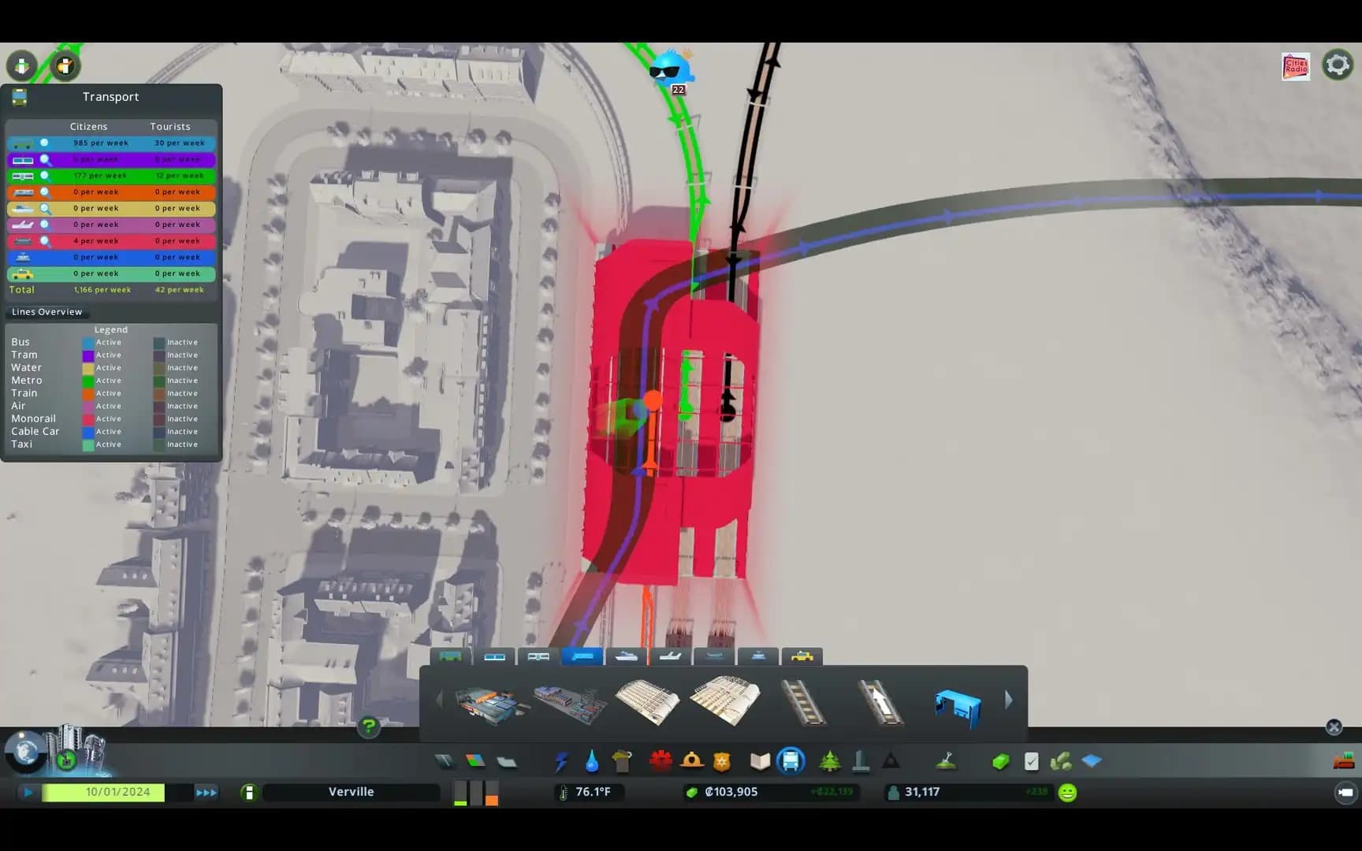Open the Education book icon
1362x851 pixels.
click(759, 760)
